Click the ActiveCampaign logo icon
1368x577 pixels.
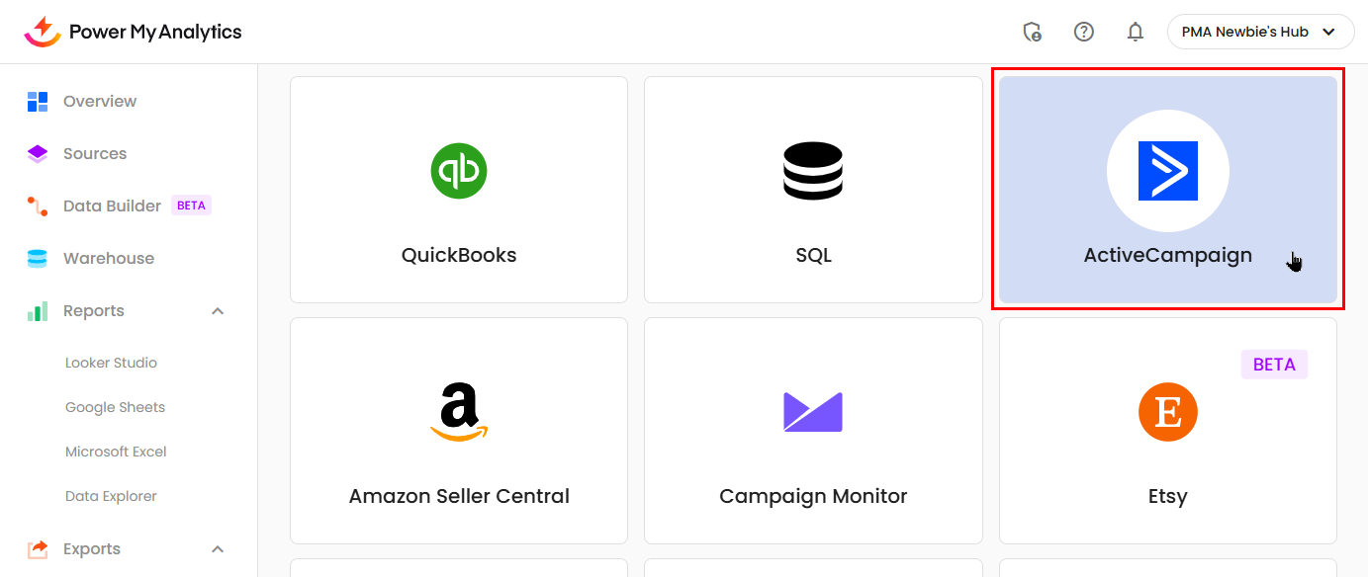[x=1167, y=171]
